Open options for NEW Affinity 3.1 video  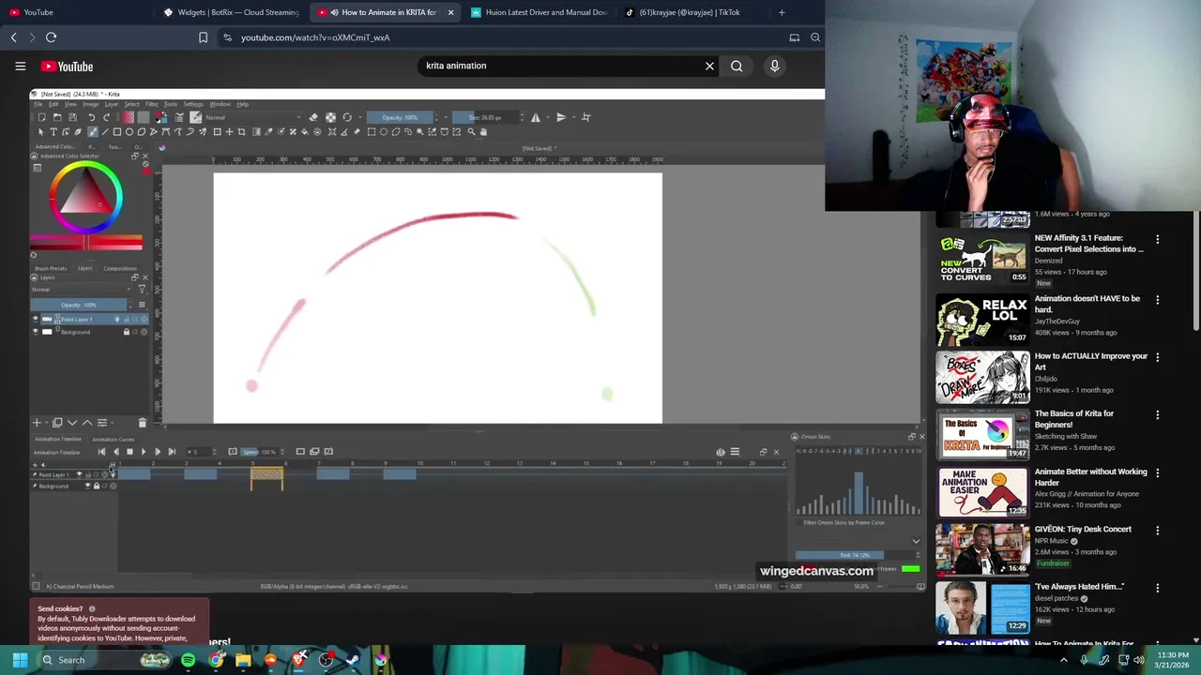(1157, 240)
